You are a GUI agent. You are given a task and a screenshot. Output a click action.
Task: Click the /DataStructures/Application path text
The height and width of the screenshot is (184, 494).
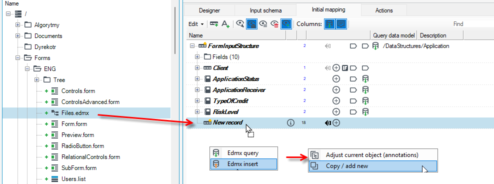(416, 46)
